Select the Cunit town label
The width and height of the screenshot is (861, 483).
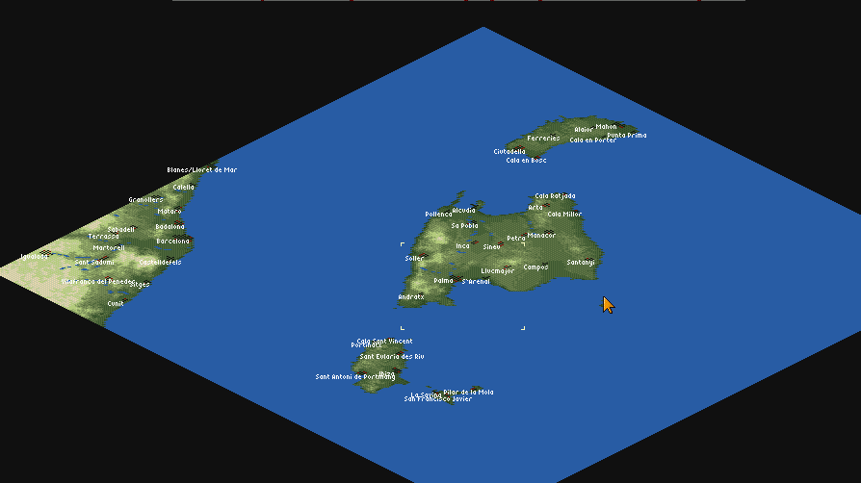click(x=116, y=303)
